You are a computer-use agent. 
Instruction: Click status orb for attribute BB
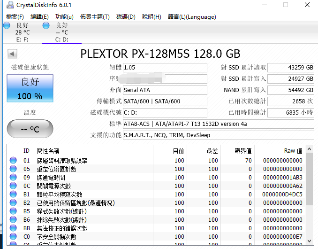pyautogui.click(x=13, y=228)
